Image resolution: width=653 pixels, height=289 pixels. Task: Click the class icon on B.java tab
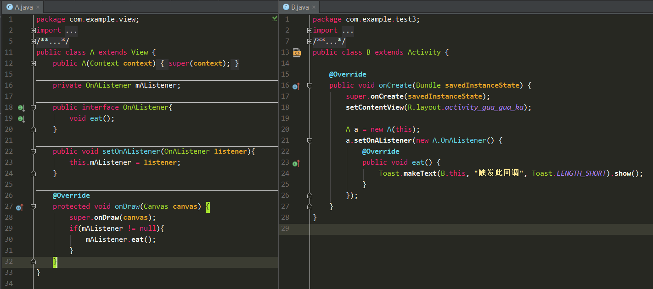coord(286,7)
